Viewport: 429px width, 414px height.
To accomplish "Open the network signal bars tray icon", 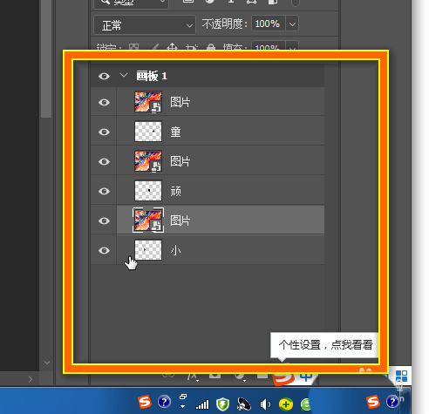I will [202, 404].
